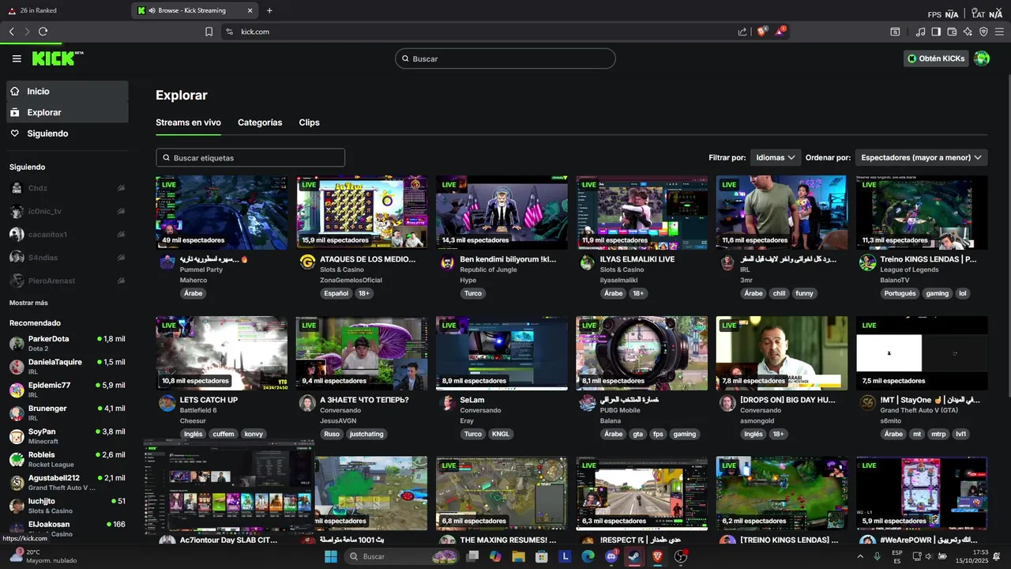Viewport: 1011px width, 569px height.
Task: Open the ATAQUES DE LOS MEDIO streamer avatar
Action: pyautogui.click(x=307, y=262)
